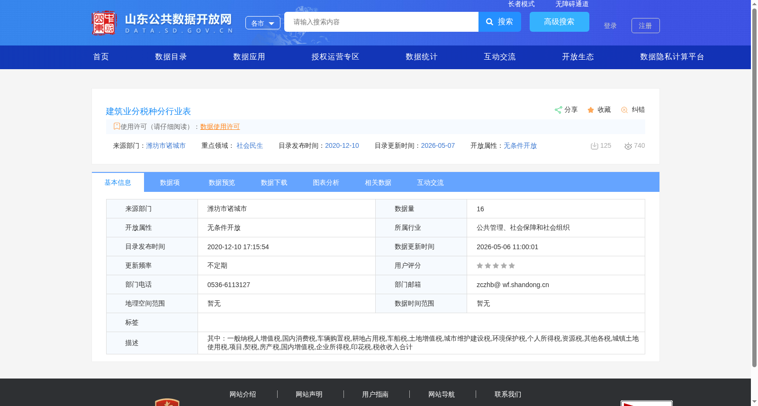The image size is (758, 406).
Task: Open 数据统计 navigation item
Action: click(422, 57)
